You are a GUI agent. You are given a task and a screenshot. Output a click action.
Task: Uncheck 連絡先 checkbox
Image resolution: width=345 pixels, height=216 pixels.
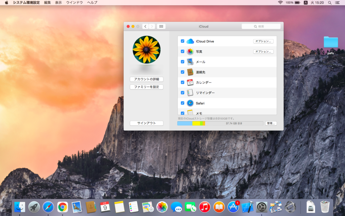click(182, 72)
